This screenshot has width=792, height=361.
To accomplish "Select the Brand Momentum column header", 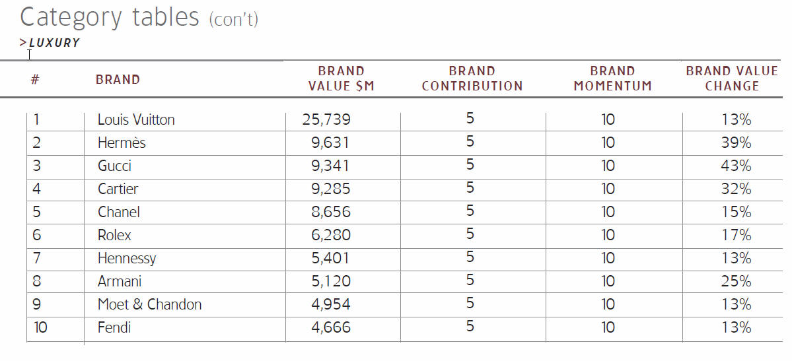I will 612,79.
